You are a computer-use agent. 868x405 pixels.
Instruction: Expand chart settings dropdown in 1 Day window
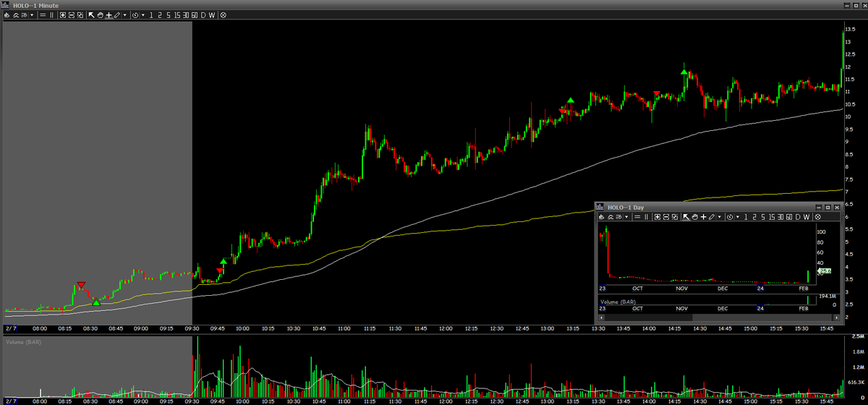tap(626, 217)
